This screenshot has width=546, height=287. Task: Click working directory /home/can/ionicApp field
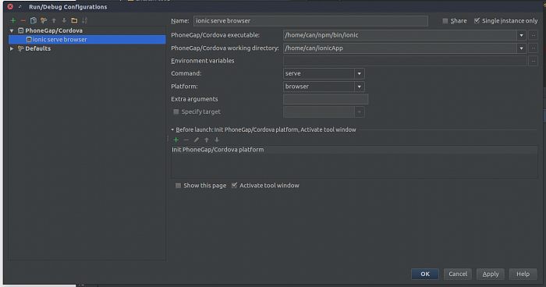click(399, 48)
